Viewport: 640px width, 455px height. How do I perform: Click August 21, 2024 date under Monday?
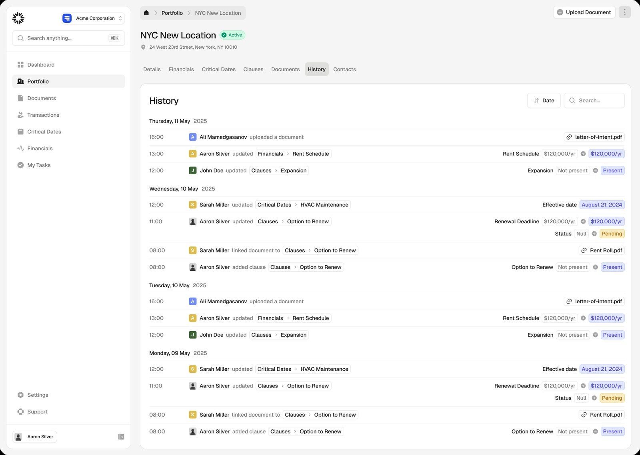coord(602,370)
